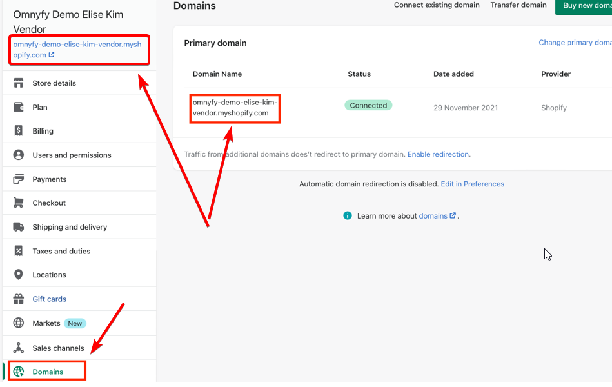Click the Taxes and duties percent icon
This screenshot has width=612, height=387.
[18, 251]
